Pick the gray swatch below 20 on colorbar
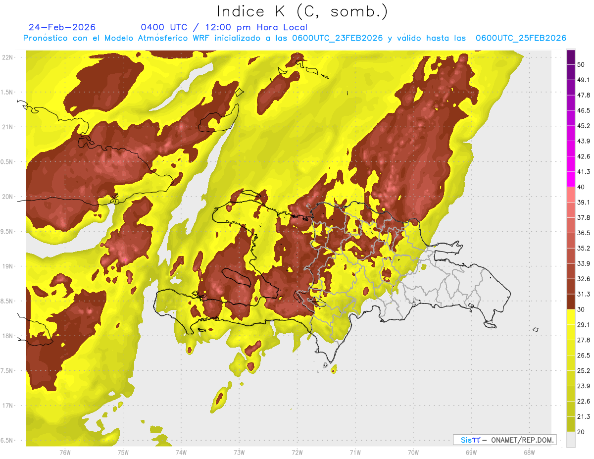This screenshot has width=594, height=459. coord(571,439)
